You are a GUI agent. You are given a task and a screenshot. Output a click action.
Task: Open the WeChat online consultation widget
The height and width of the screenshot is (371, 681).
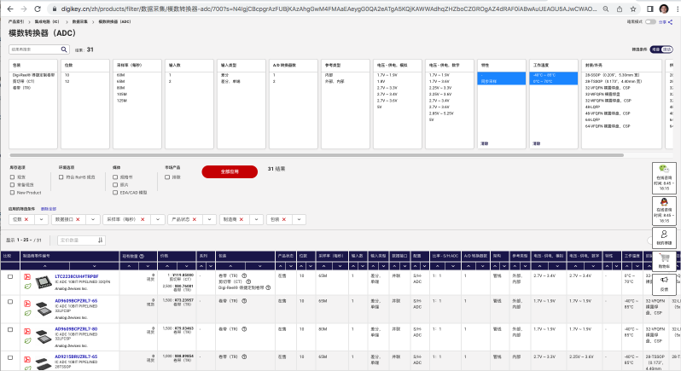tap(664, 178)
